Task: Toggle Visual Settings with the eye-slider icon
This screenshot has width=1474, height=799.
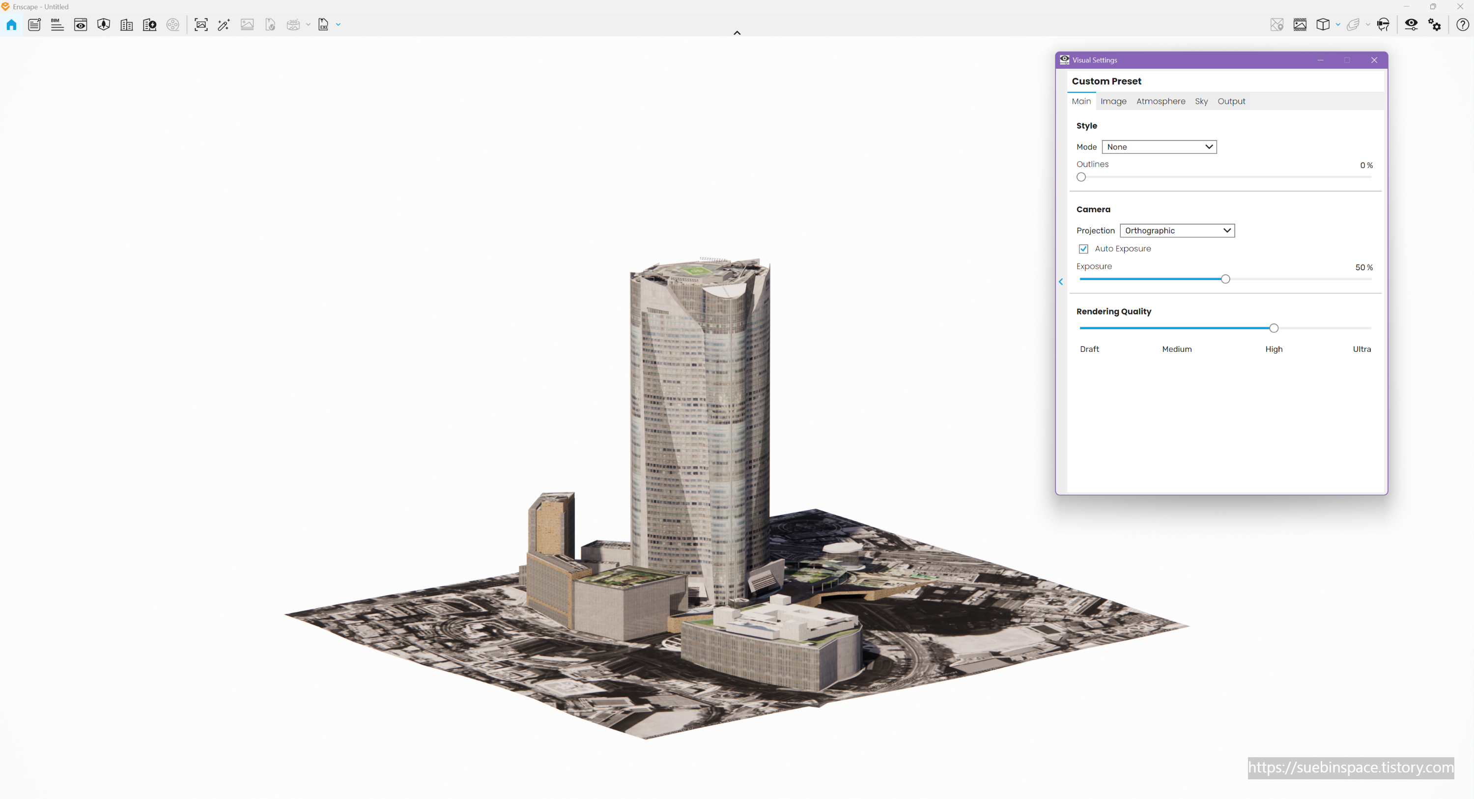Action: tap(1411, 25)
